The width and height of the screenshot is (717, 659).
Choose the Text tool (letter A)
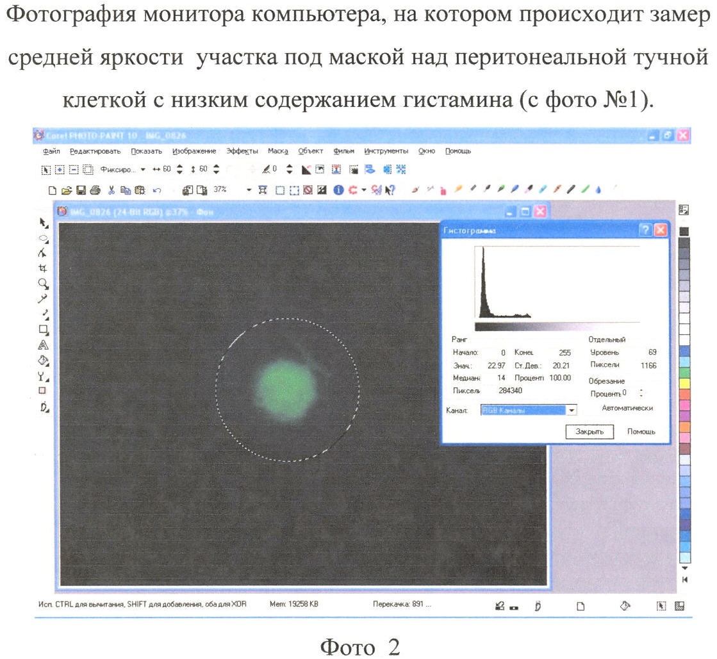44,345
